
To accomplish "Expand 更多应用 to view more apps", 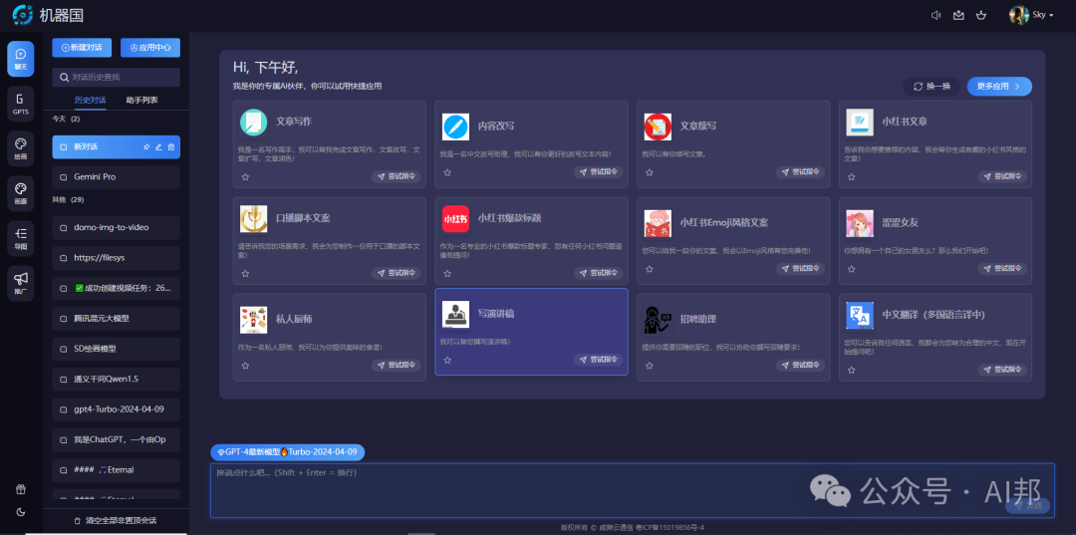I will point(998,87).
